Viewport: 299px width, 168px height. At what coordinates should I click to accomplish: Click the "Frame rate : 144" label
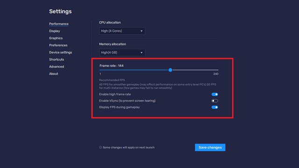tap(111, 66)
